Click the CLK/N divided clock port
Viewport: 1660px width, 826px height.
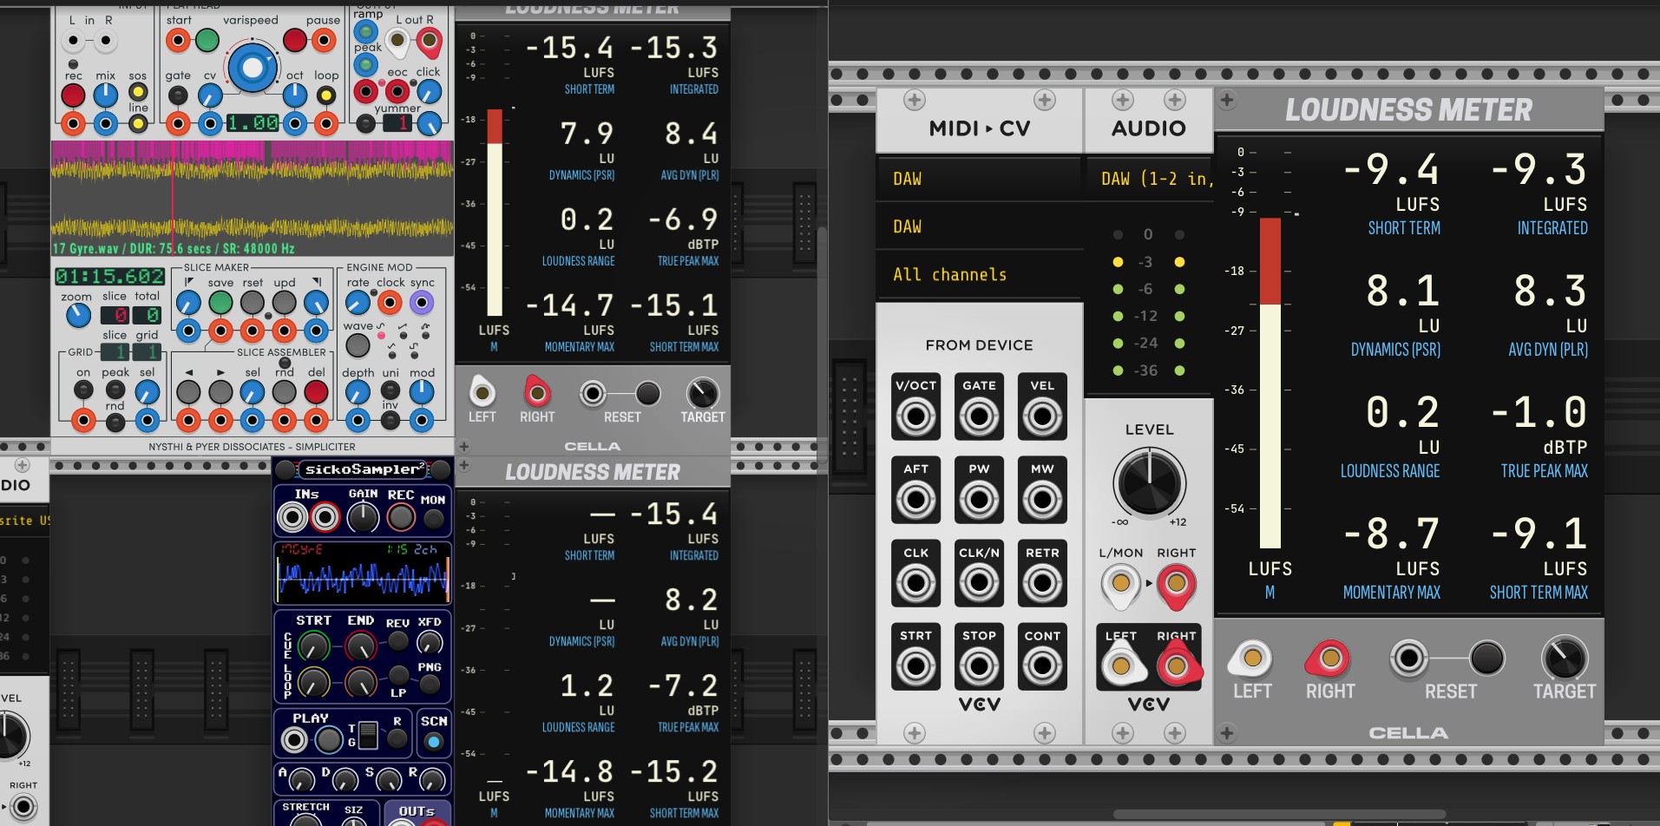(x=979, y=584)
